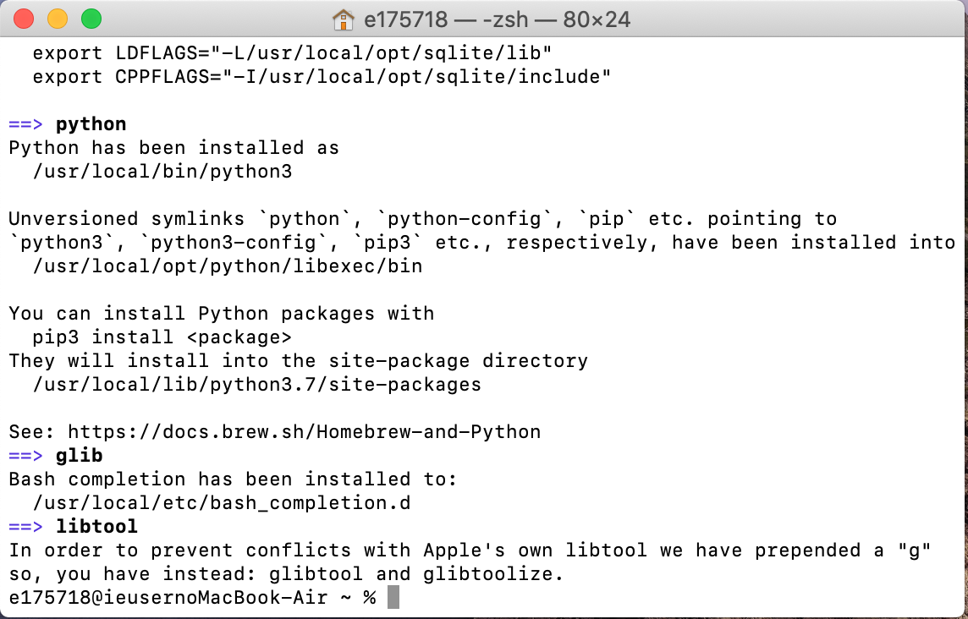
Task: Click the blue arrow before libtool heading
Action: pos(26,527)
